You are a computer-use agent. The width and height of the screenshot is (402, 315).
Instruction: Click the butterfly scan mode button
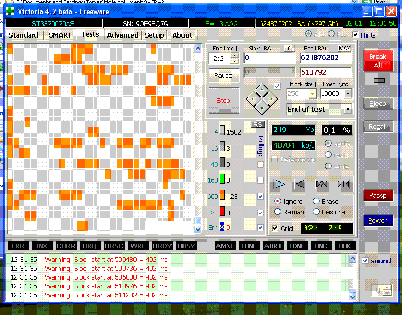click(343, 184)
